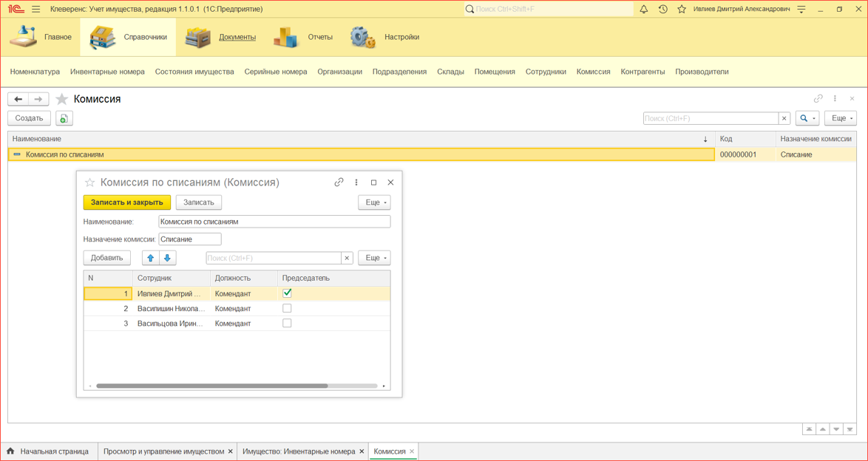The height and width of the screenshot is (461, 868).
Task: Open three-dot menu of Комиссия list
Action: click(835, 99)
